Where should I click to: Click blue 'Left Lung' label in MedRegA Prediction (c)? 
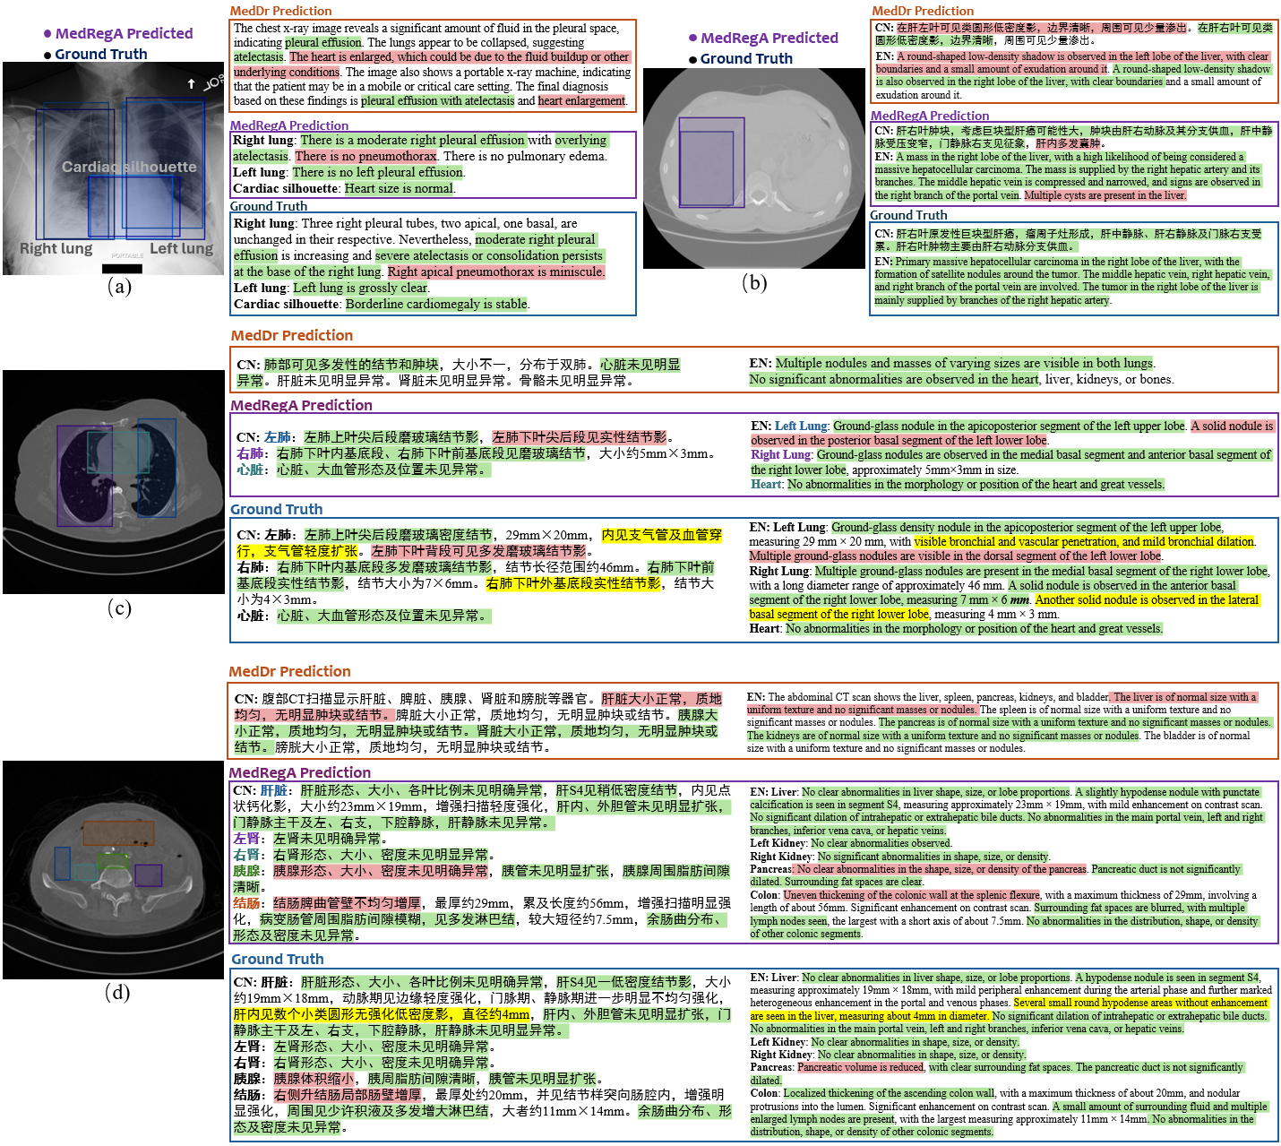tap(801, 427)
